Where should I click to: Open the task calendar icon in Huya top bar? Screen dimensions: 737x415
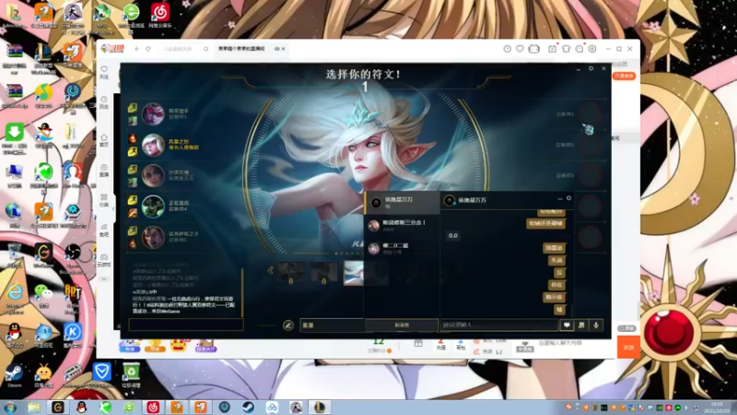point(552,49)
